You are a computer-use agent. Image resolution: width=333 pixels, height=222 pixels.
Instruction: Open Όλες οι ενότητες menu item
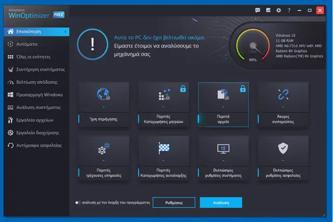pos(37,57)
